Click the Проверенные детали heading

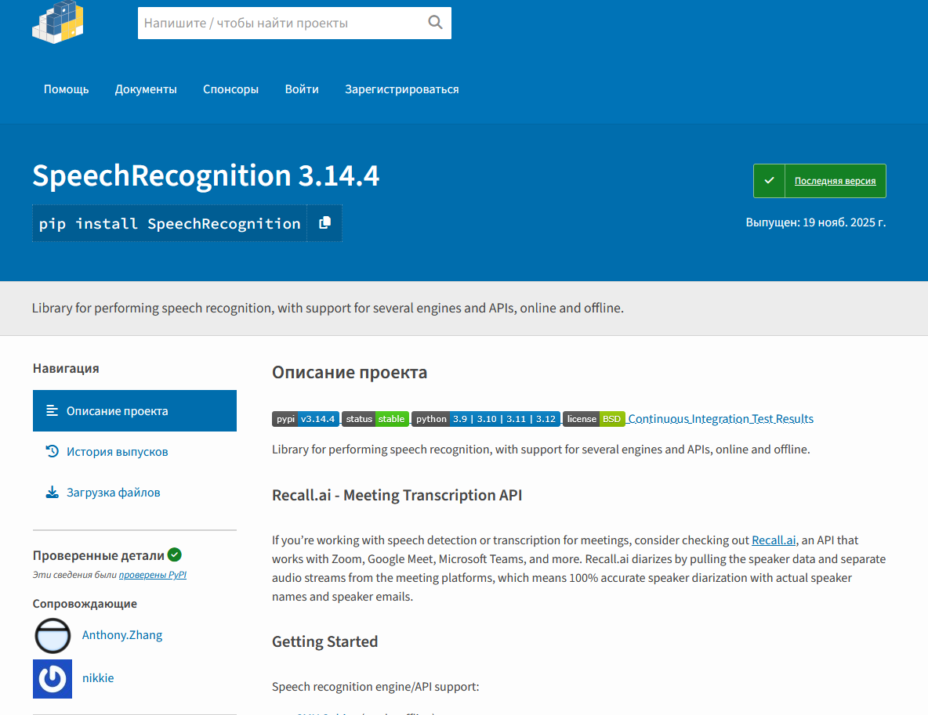(98, 555)
